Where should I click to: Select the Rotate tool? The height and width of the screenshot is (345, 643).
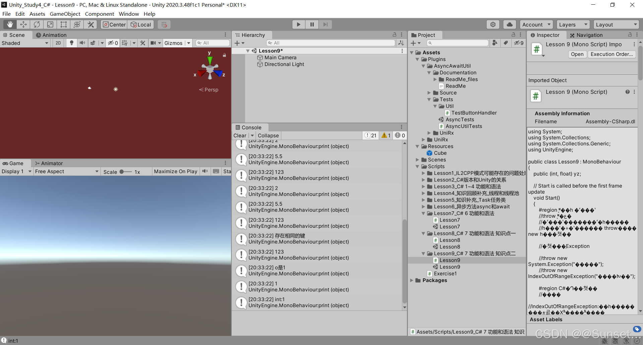coord(37,24)
